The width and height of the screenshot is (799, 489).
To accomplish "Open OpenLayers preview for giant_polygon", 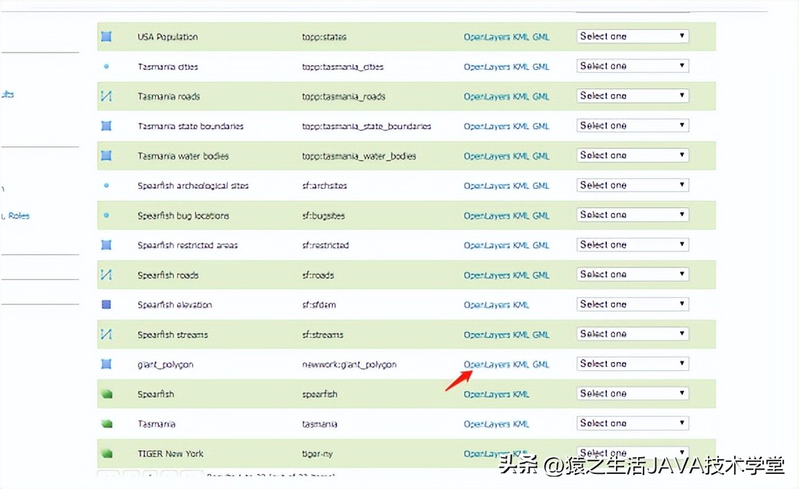I will click(x=487, y=364).
